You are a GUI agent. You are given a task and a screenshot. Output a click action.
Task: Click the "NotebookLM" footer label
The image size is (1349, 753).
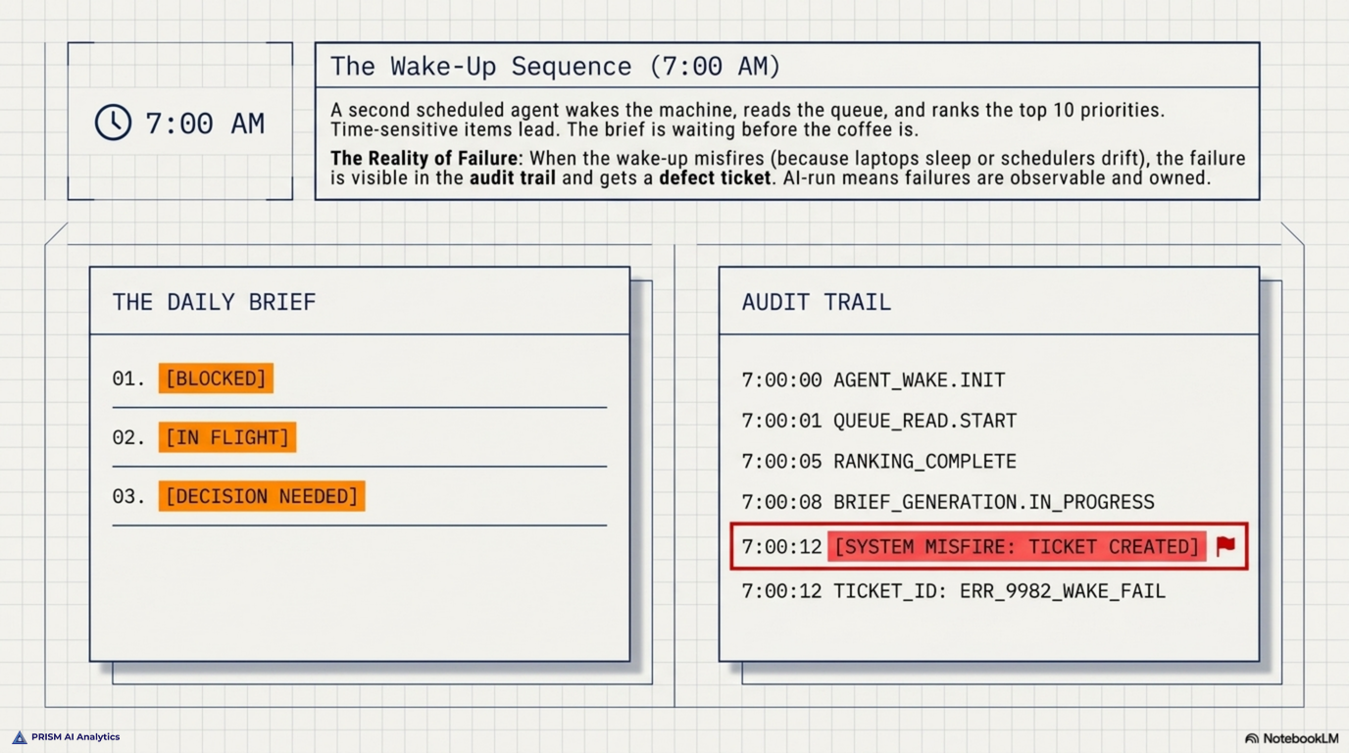[1300, 738]
